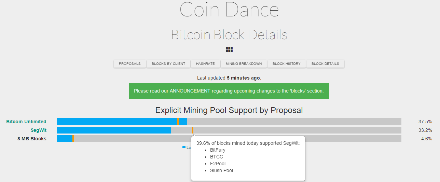Click the green ANNOUNCEMENT banner
The height and width of the screenshot is (182, 440).
(x=229, y=91)
